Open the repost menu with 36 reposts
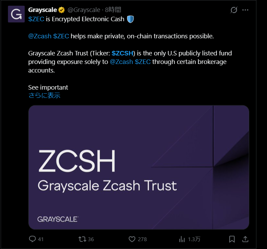 tap(82, 239)
